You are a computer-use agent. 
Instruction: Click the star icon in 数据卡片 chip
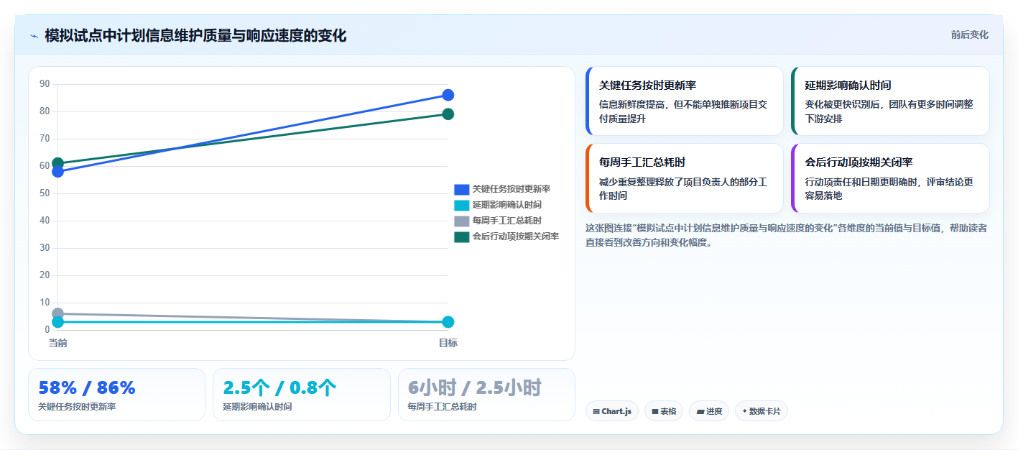[x=745, y=411]
